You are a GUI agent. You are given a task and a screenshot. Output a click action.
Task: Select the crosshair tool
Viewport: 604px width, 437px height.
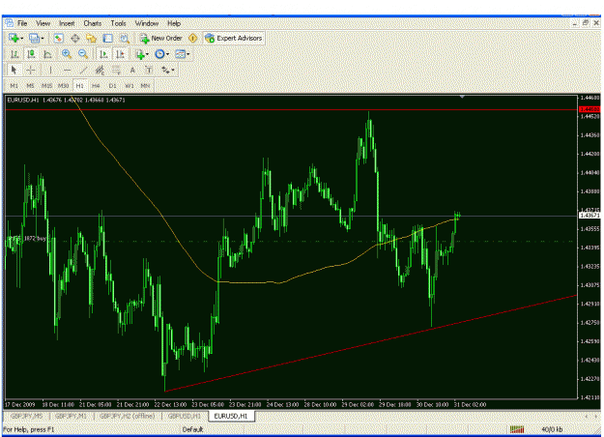(31, 71)
